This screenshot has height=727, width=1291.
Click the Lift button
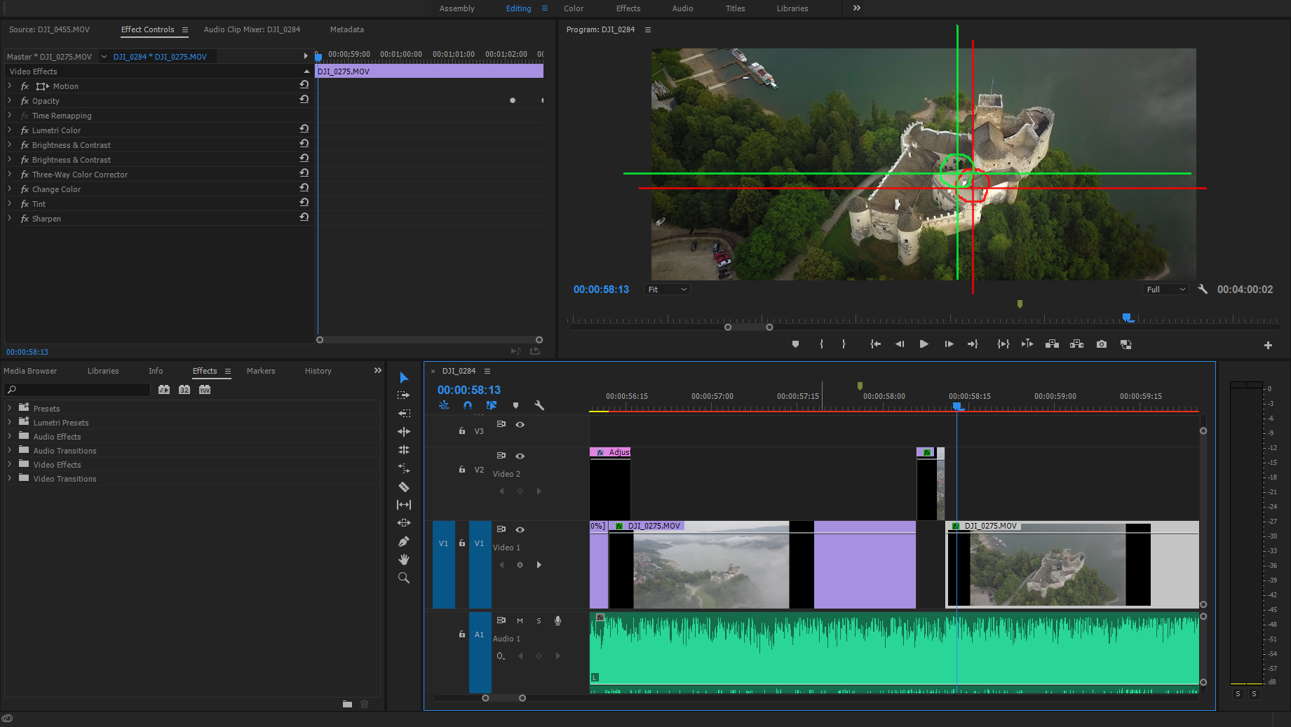point(1052,344)
